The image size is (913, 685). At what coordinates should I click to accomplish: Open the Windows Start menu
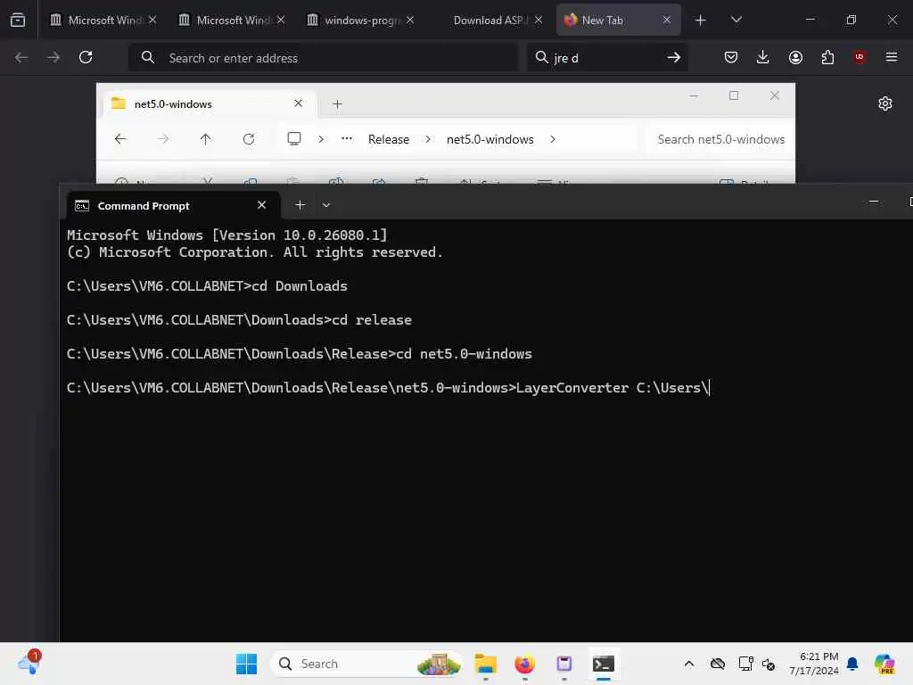pyautogui.click(x=246, y=664)
